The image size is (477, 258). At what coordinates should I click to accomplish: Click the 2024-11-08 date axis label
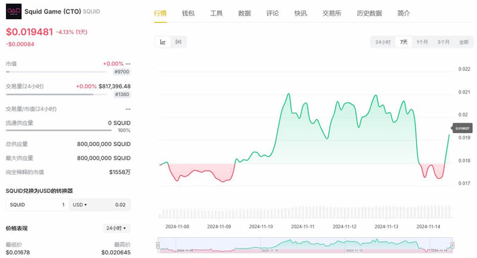pyautogui.click(x=177, y=226)
